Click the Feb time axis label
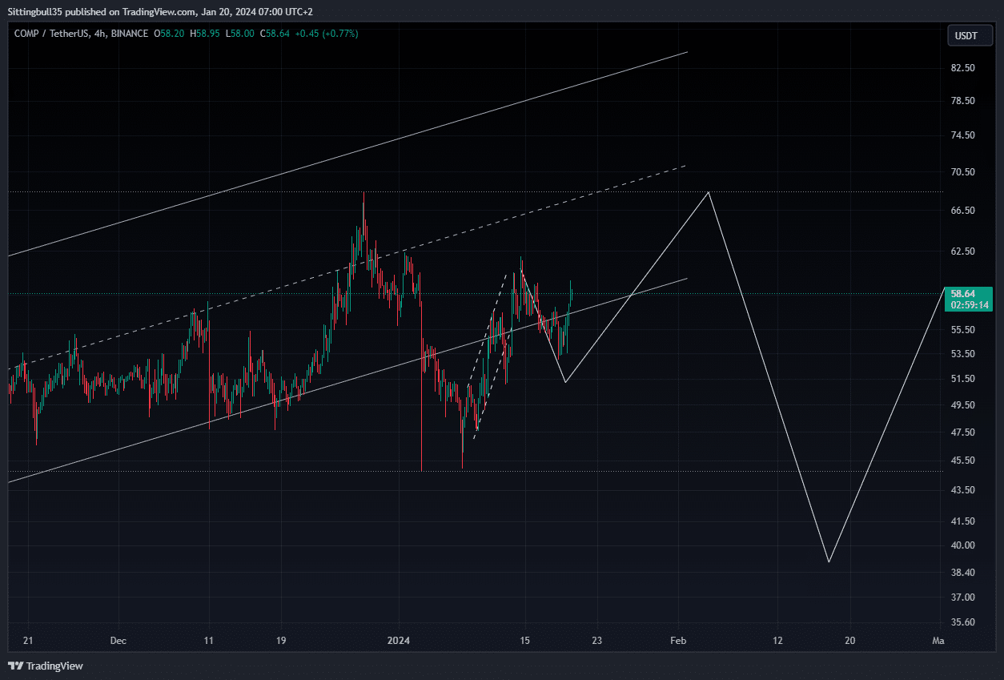This screenshot has height=680, width=1004. pos(678,641)
